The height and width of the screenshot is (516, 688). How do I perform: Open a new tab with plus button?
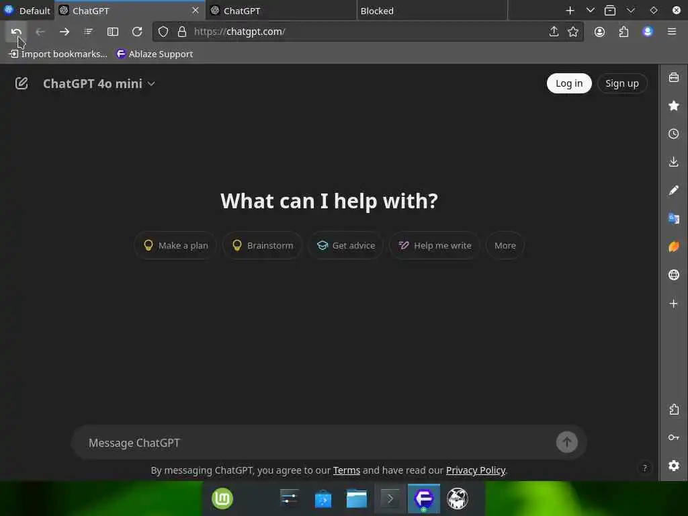[570, 11]
